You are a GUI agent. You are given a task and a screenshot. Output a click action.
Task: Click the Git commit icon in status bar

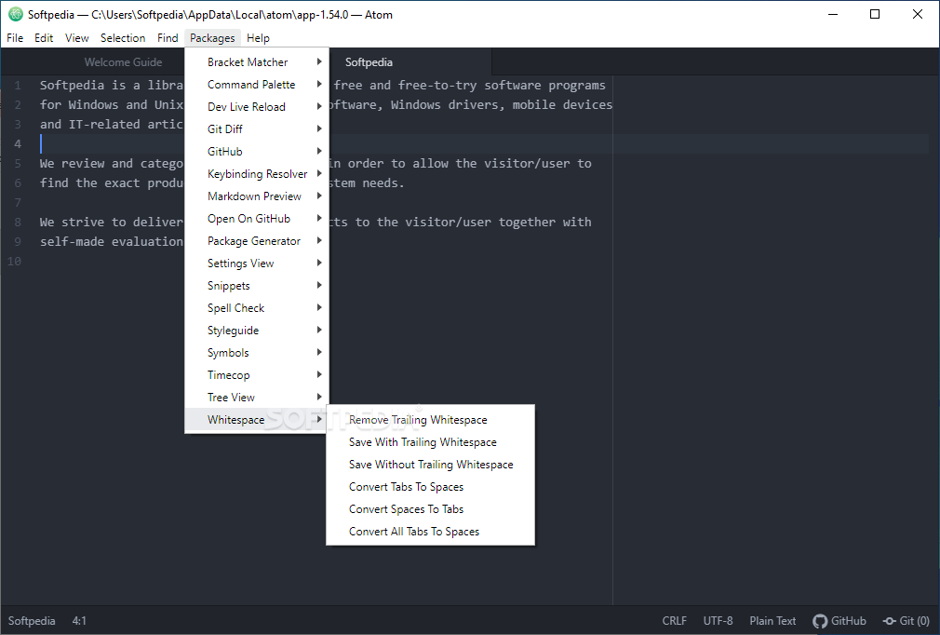tap(890, 621)
